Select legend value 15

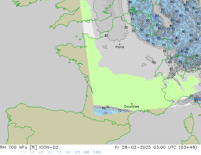(x=23, y=152)
